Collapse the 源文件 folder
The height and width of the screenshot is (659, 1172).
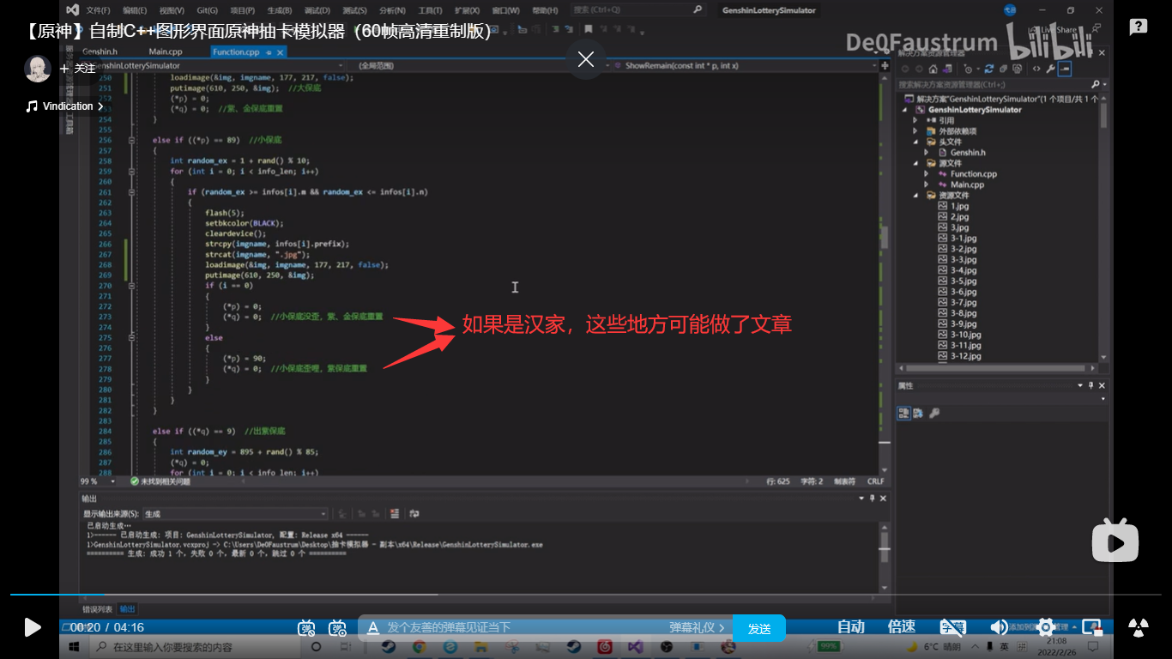coord(915,163)
